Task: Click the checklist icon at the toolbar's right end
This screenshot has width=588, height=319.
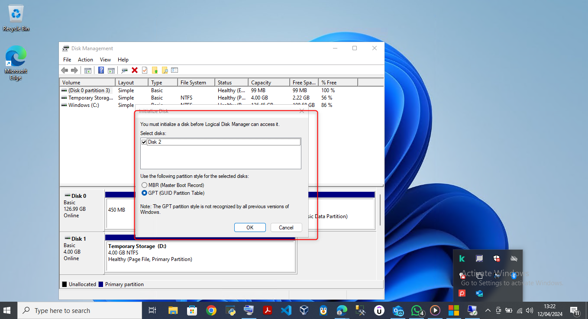Action: [174, 70]
